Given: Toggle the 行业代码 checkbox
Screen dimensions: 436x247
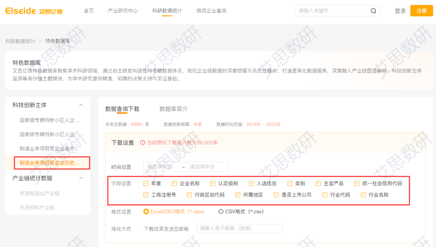Looking at the screenshot, I should coord(325,195).
